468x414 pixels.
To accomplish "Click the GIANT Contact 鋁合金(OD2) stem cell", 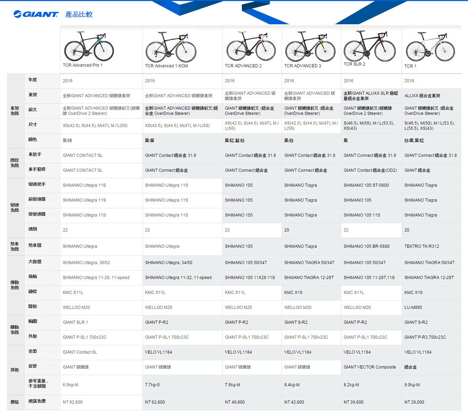I will tap(371, 170).
